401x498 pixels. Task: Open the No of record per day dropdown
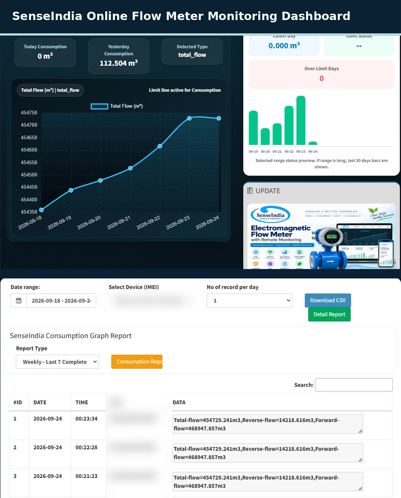point(249,300)
